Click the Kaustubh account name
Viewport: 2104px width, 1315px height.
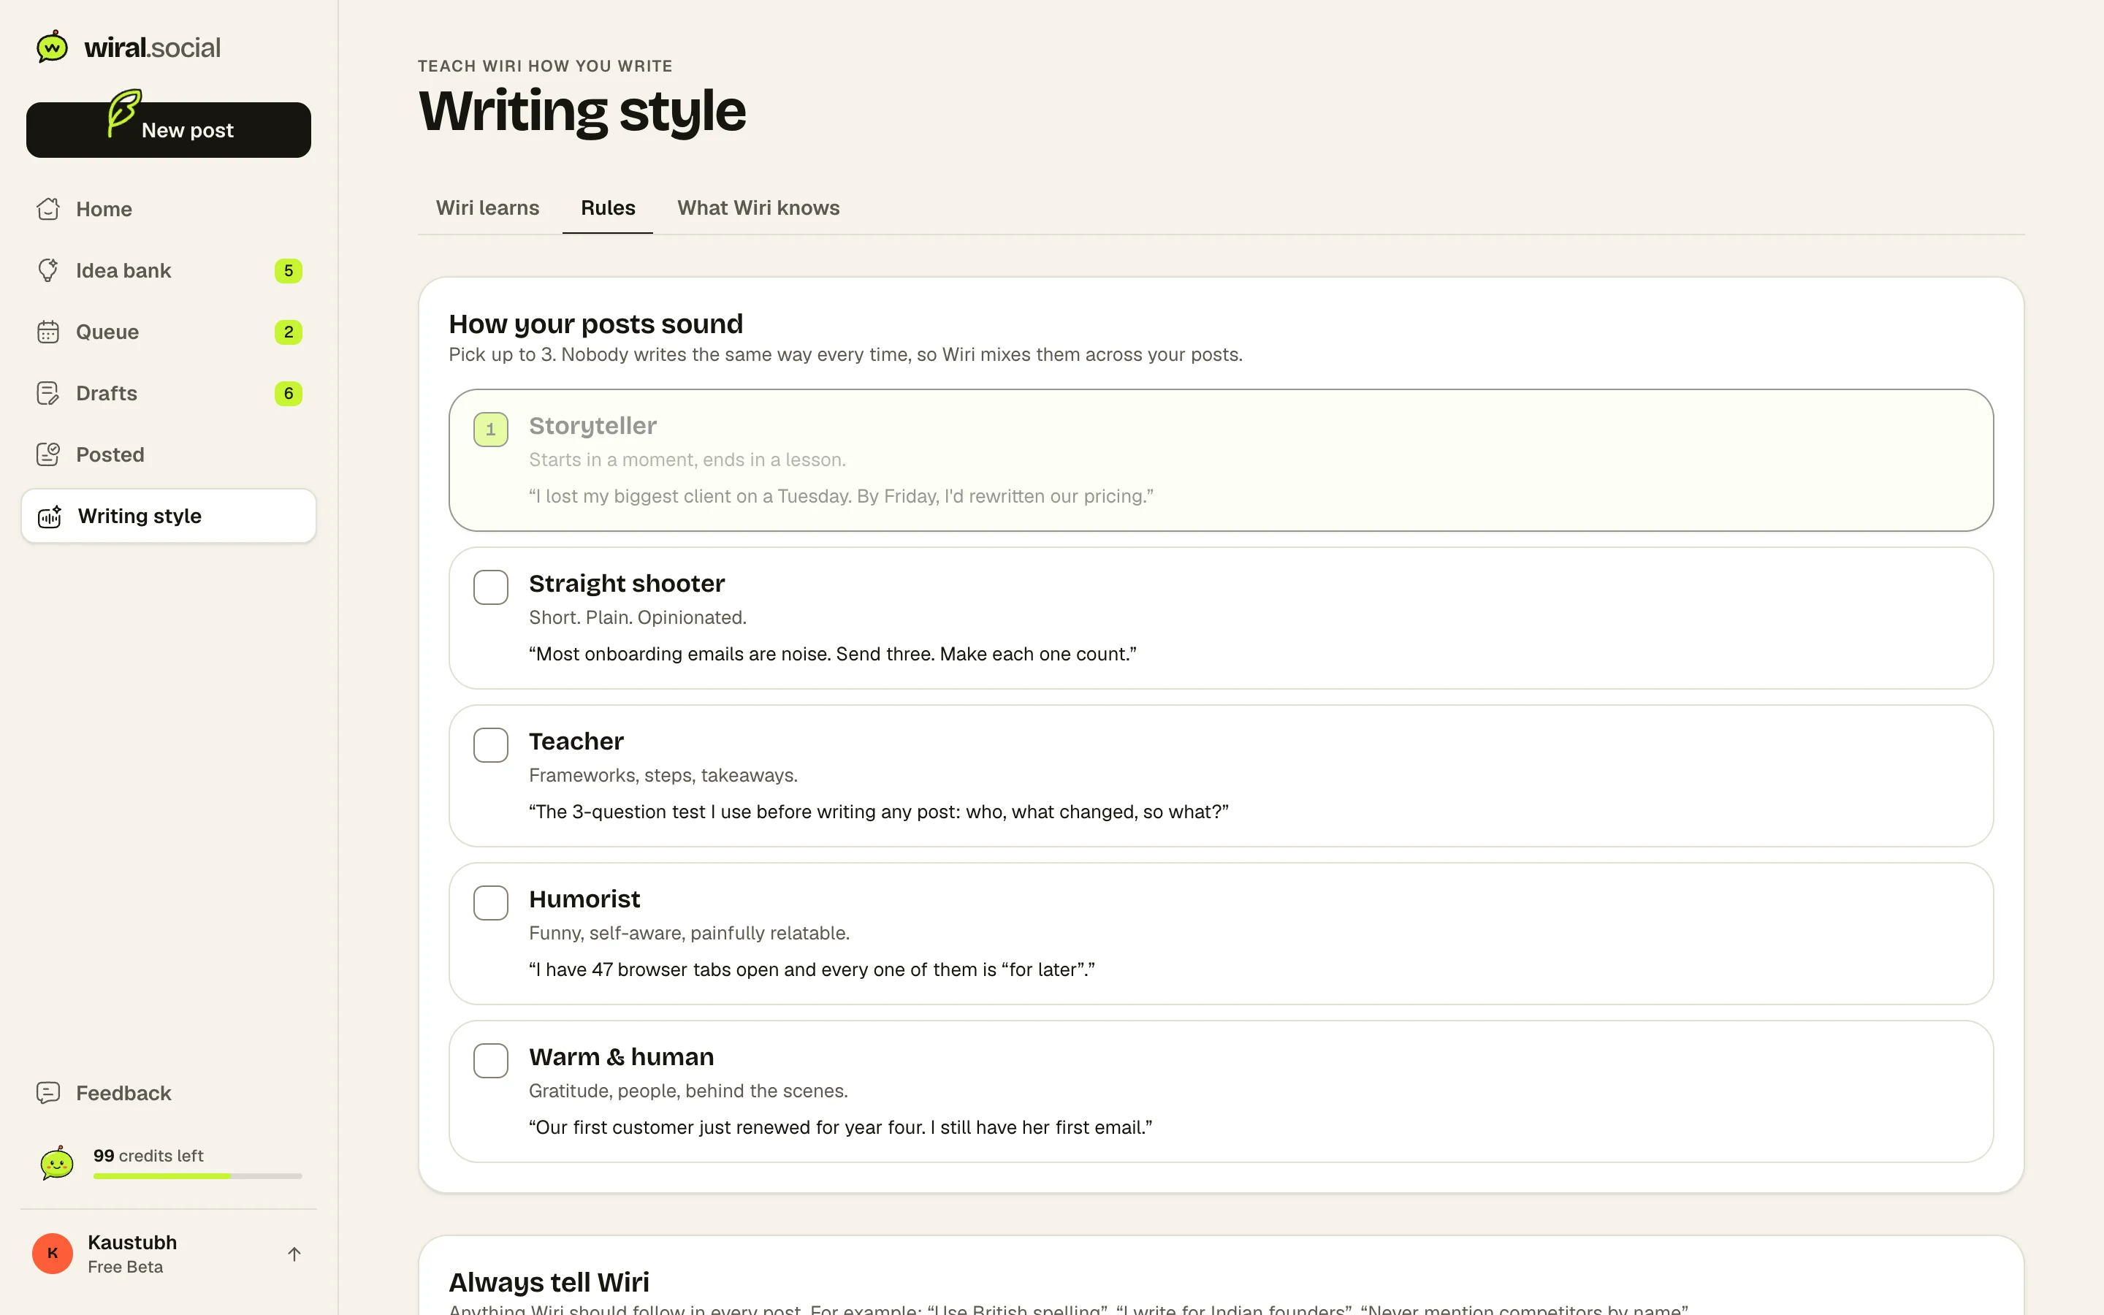[132, 1242]
